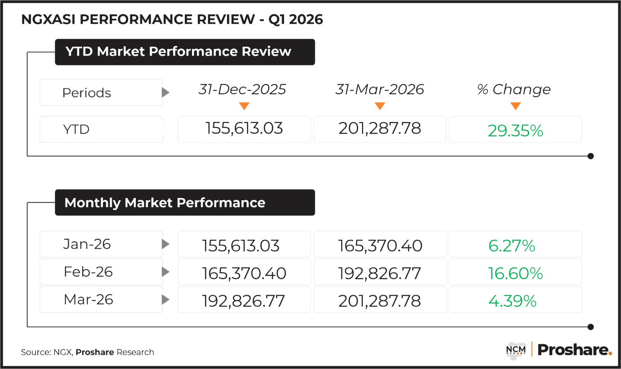This screenshot has width=621, height=369.
Task: Click the Jan-26 closing value 165,370.40
Action: [x=380, y=246]
